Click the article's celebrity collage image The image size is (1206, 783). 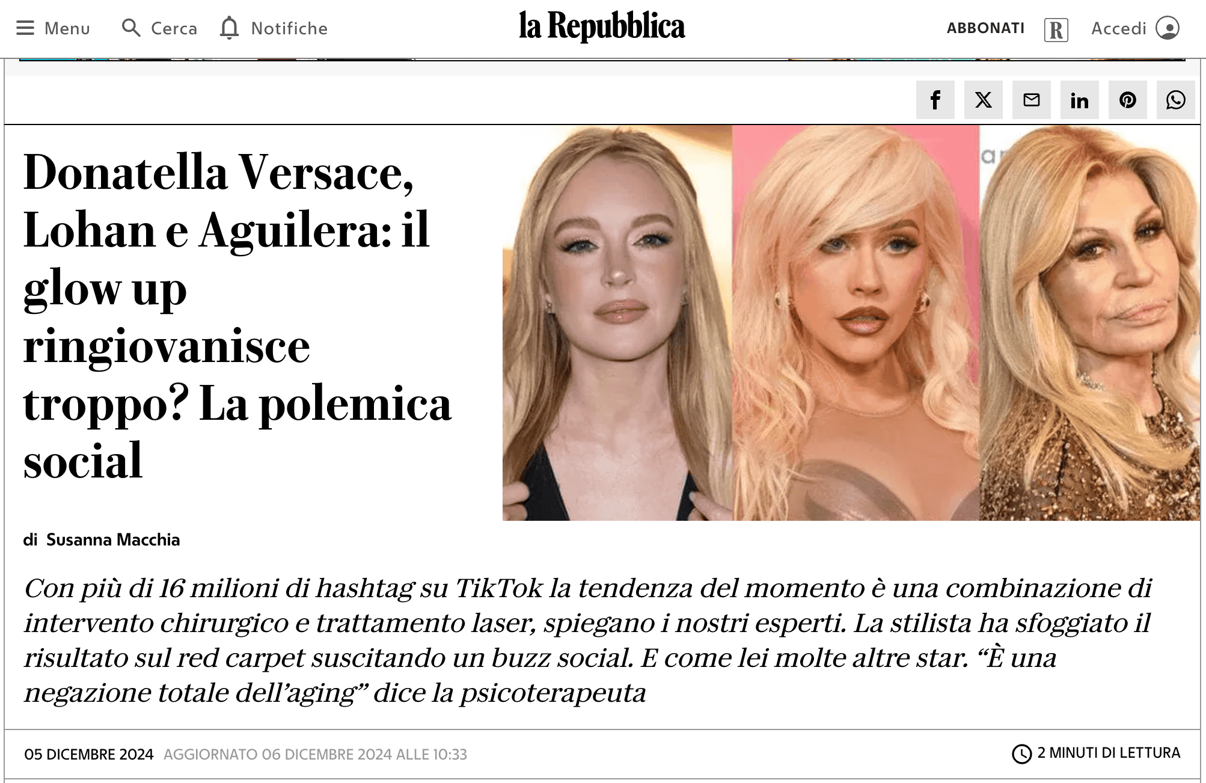coord(851,323)
